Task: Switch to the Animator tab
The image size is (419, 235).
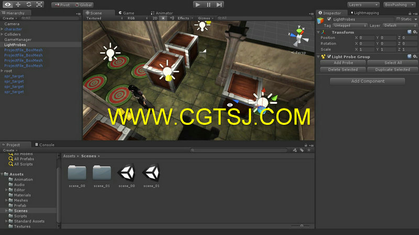Action: point(162,13)
